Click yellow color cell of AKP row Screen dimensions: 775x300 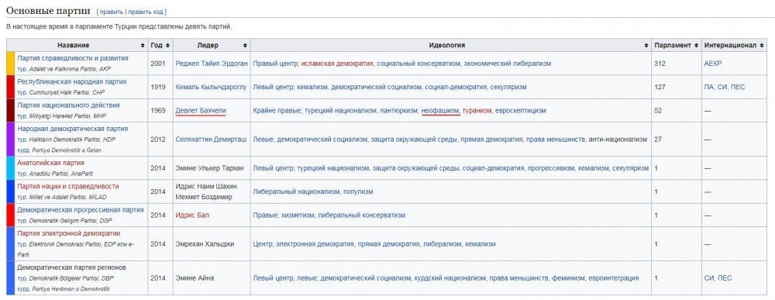click(11, 64)
